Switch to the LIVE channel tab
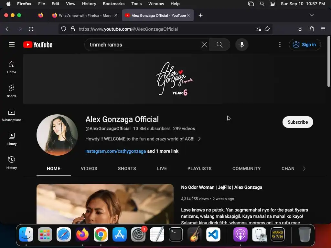The height and width of the screenshot is (248, 331). [162, 169]
